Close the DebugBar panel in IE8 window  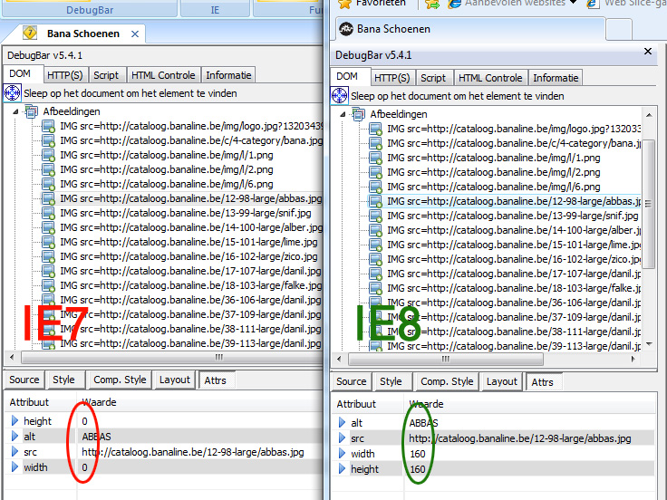click(648, 51)
